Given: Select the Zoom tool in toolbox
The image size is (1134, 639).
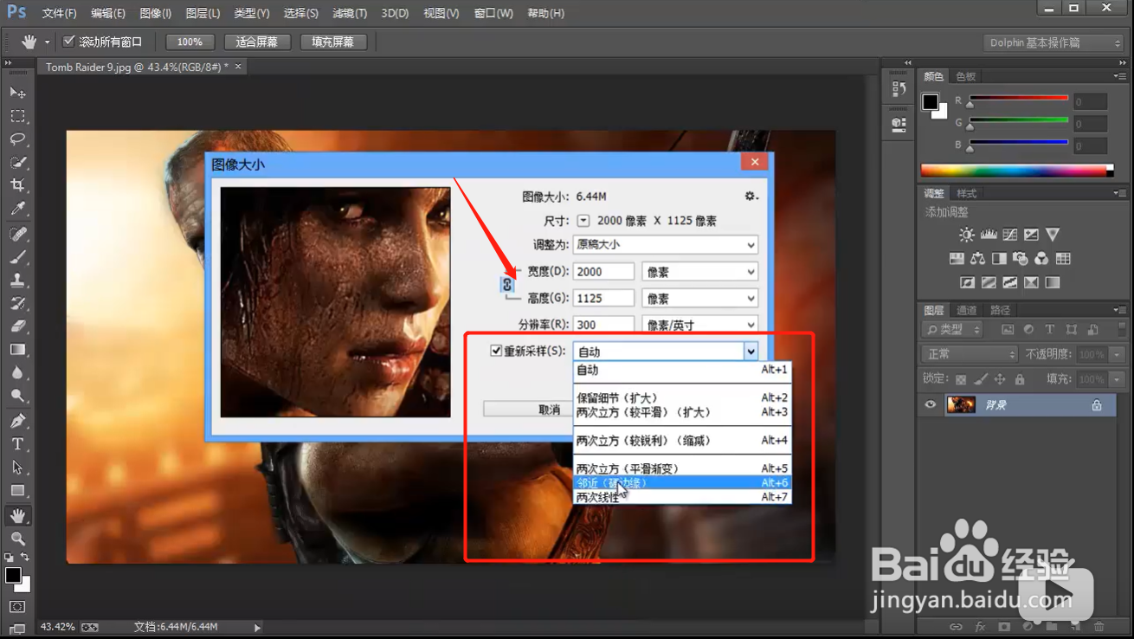Looking at the screenshot, I should 17,539.
